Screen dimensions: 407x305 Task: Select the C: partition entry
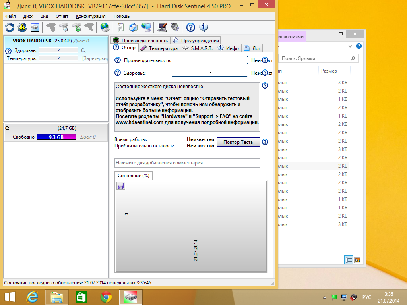[56, 133]
